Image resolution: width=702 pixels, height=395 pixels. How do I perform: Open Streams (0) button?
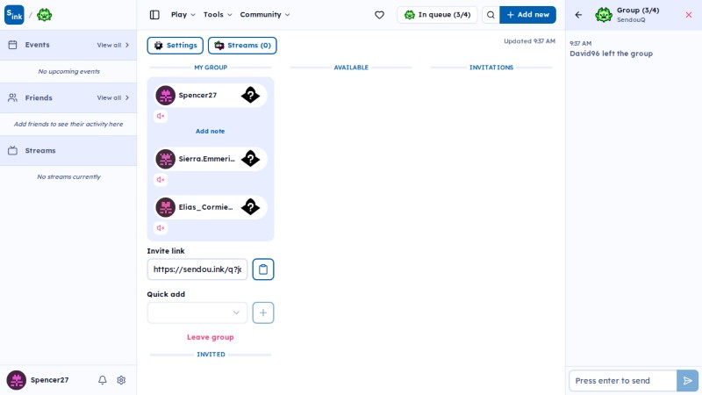pos(242,46)
